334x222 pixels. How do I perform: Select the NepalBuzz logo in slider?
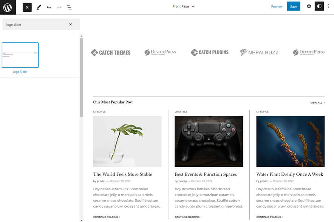pyautogui.click(x=259, y=52)
